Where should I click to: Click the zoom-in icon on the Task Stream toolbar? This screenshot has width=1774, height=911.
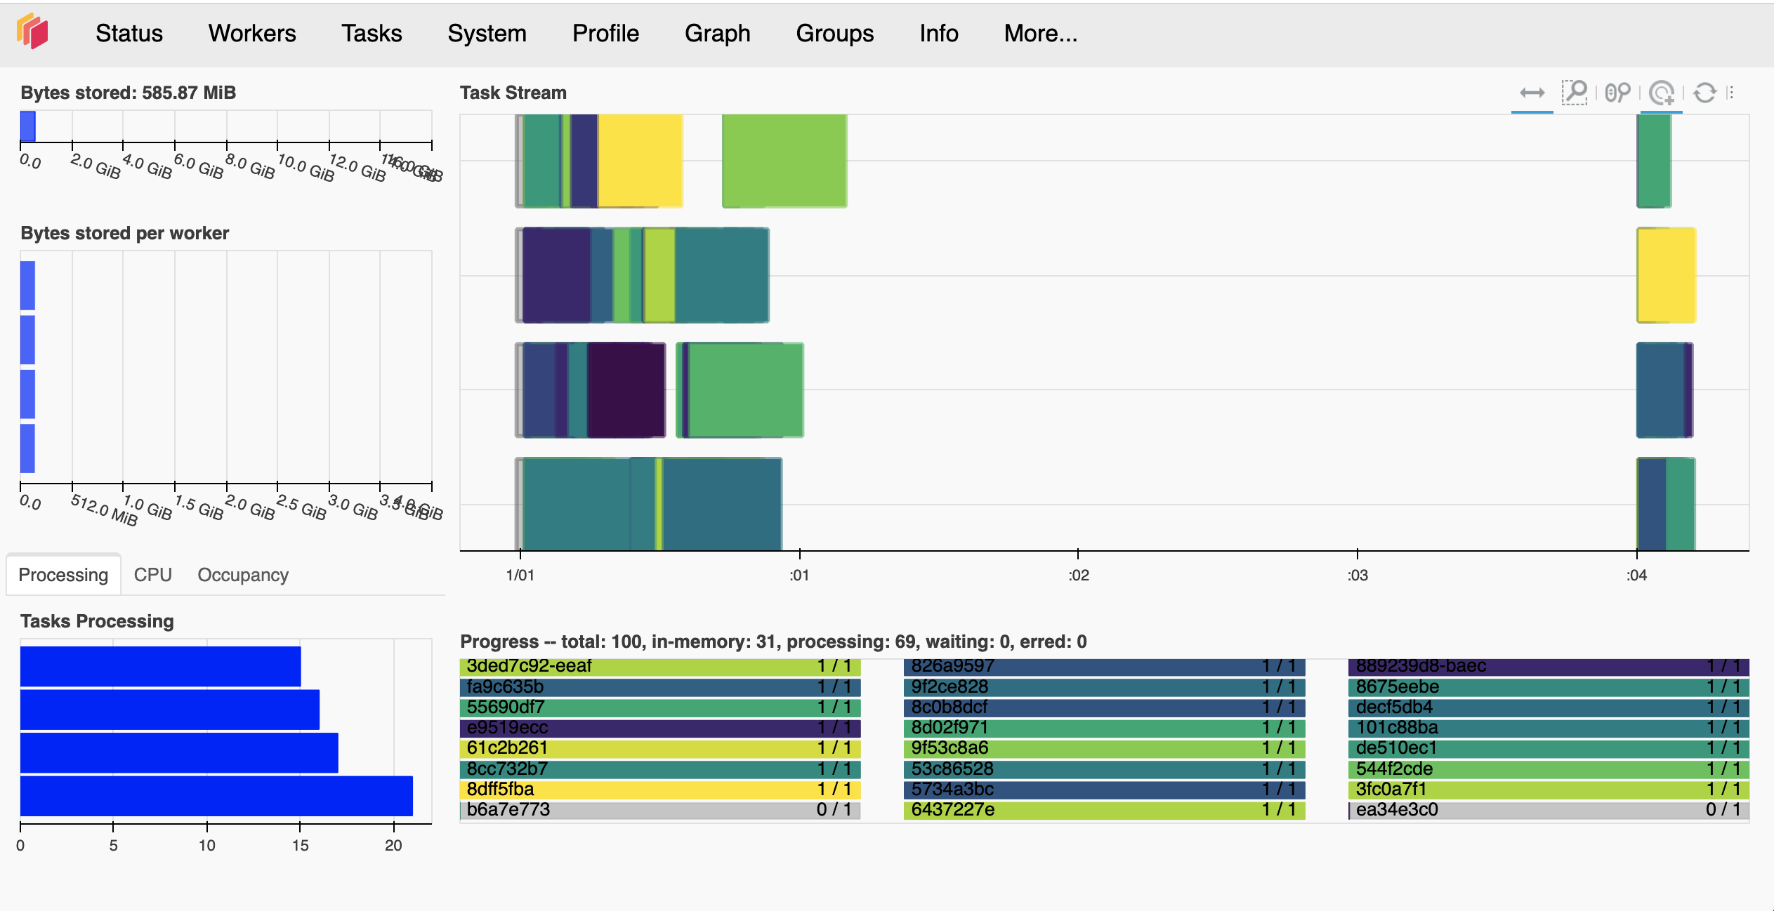pyautogui.click(x=1662, y=93)
